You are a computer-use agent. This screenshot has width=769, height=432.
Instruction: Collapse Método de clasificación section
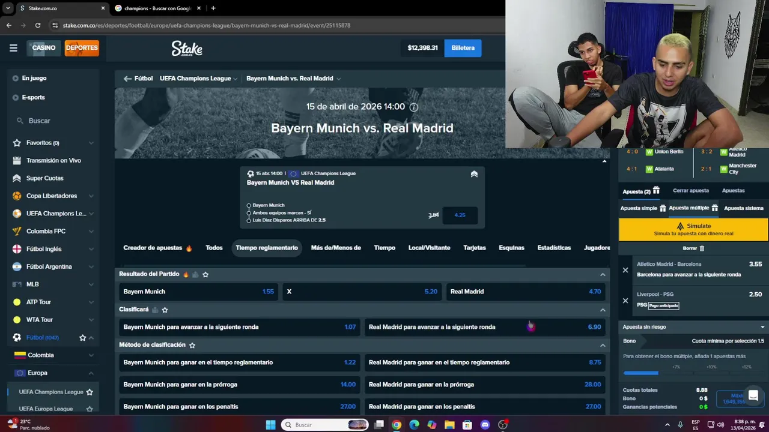603,345
